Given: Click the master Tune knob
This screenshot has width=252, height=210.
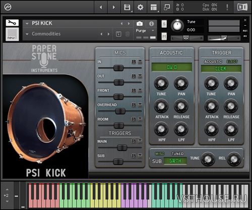Looking at the screenshot, I should [x=177, y=26].
